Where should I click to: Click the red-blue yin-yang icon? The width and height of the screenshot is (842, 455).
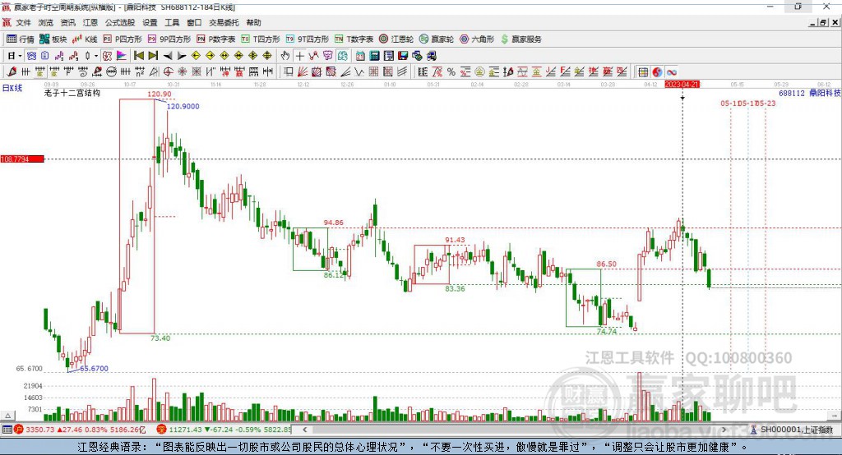[657, 72]
